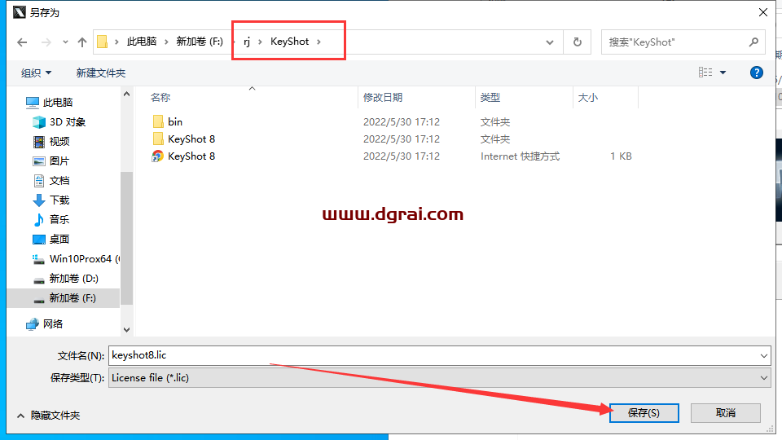Select 新加卷 (D:) drive
Image resolution: width=782 pixels, height=440 pixels.
point(73,278)
